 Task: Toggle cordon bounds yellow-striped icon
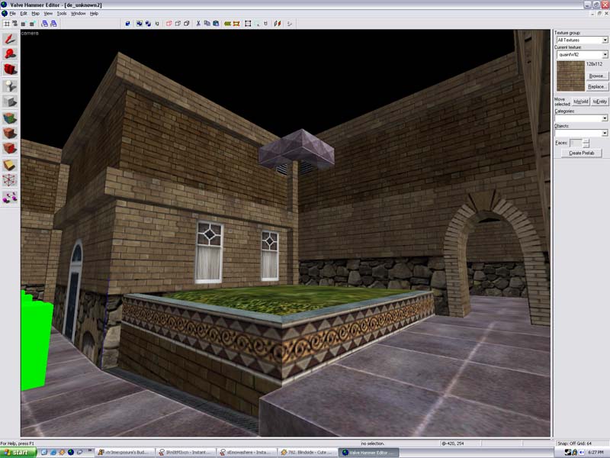click(226, 24)
